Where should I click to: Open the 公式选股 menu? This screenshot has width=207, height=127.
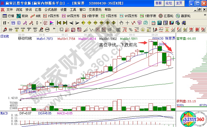pos(51,9)
